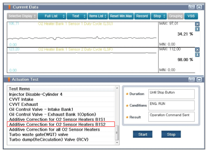Toggle the VSS button
This screenshot has width=208, height=152.
[191, 16]
